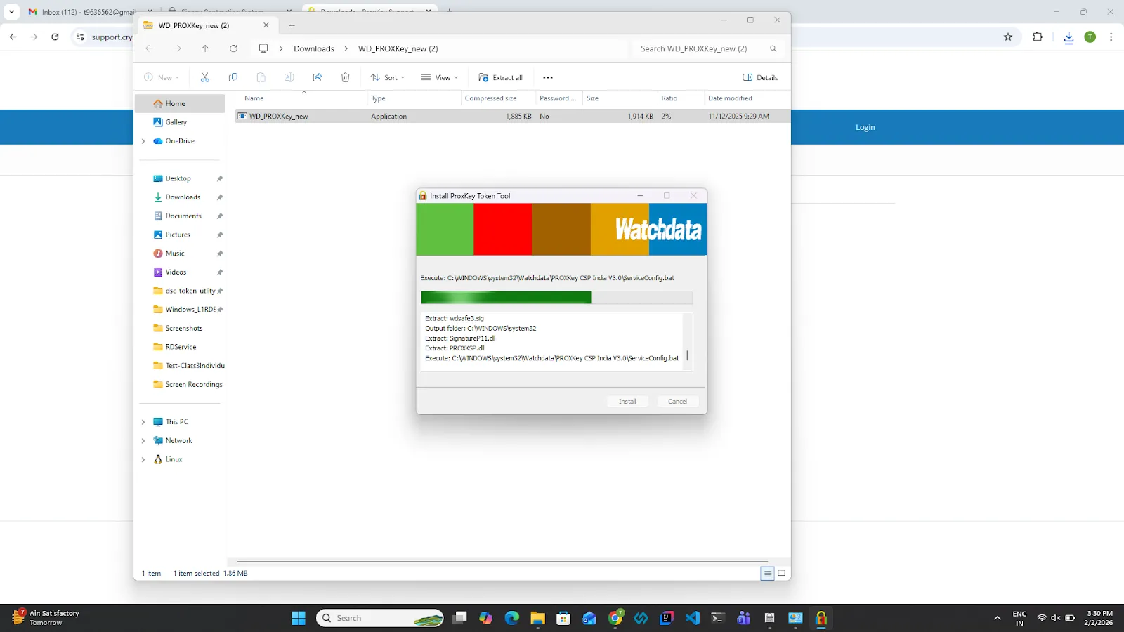Viewport: 1124px width, 632px height.
Task: Click Extract all button
Action: (x=500, y=77)
